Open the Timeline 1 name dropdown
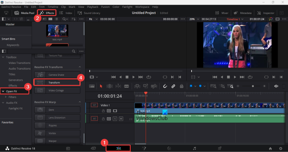This screenshot has height=152, width=288. point(235,19)
